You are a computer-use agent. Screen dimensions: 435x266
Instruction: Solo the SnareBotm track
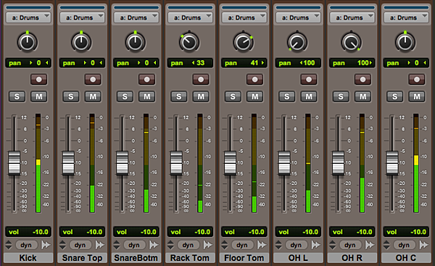pyautogui.click(x=125, y=96)
